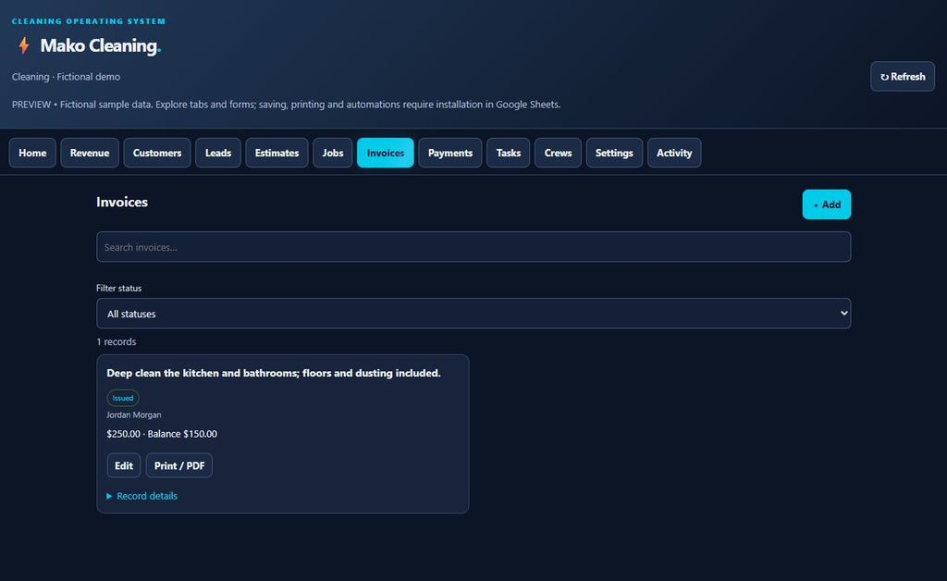Click the orange lightning bolt logo icon

(x=23, y=45)
